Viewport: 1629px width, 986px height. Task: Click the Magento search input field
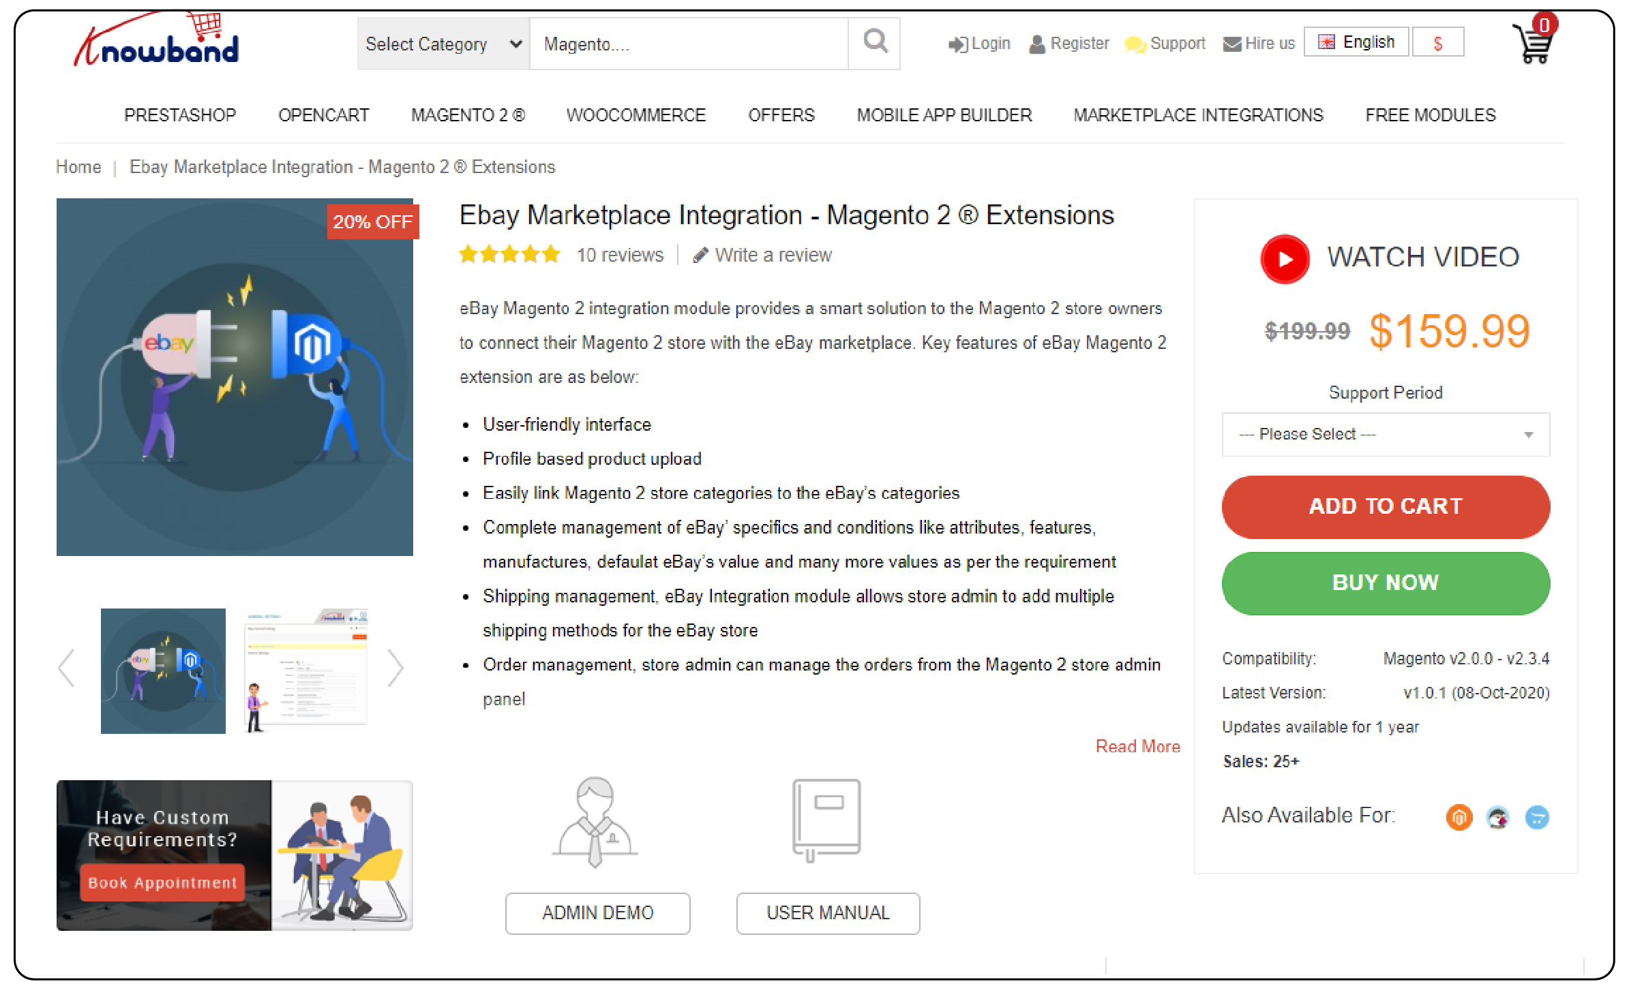(689, 44)
